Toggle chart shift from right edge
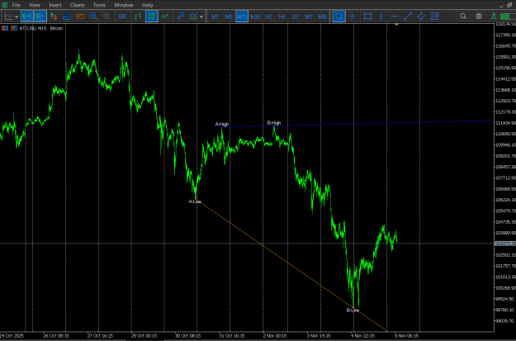This screenshot has width=516, height=341. [x=40, y=17]
